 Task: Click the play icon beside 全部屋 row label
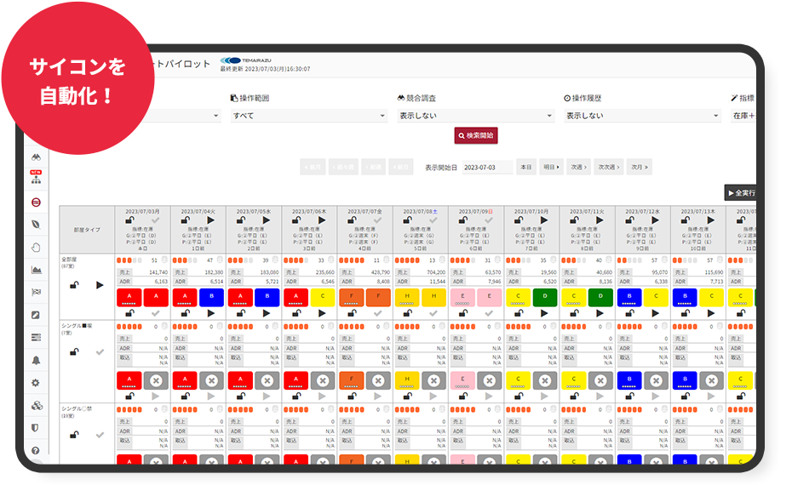pos(100,285)
